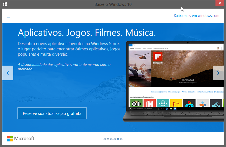The image size is (226, 147).
Task: Select the second carousel page dot
Action: click(108, 139)
